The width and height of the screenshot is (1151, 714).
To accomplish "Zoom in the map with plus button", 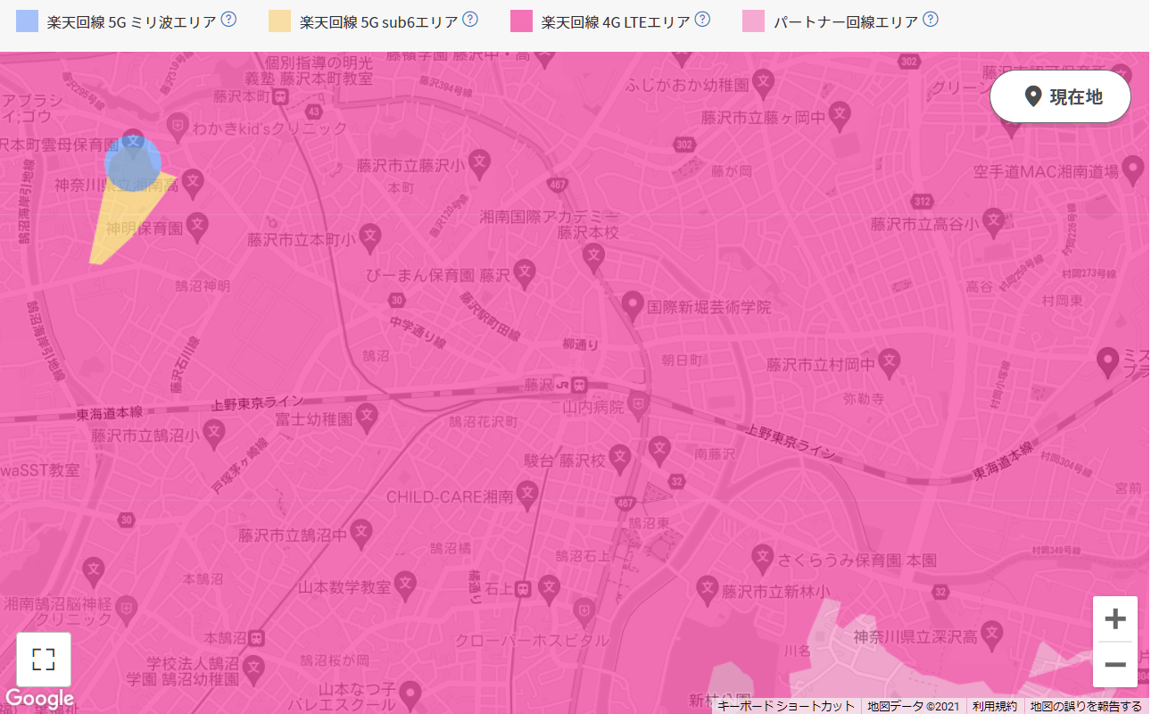I will click(1115, 619).
